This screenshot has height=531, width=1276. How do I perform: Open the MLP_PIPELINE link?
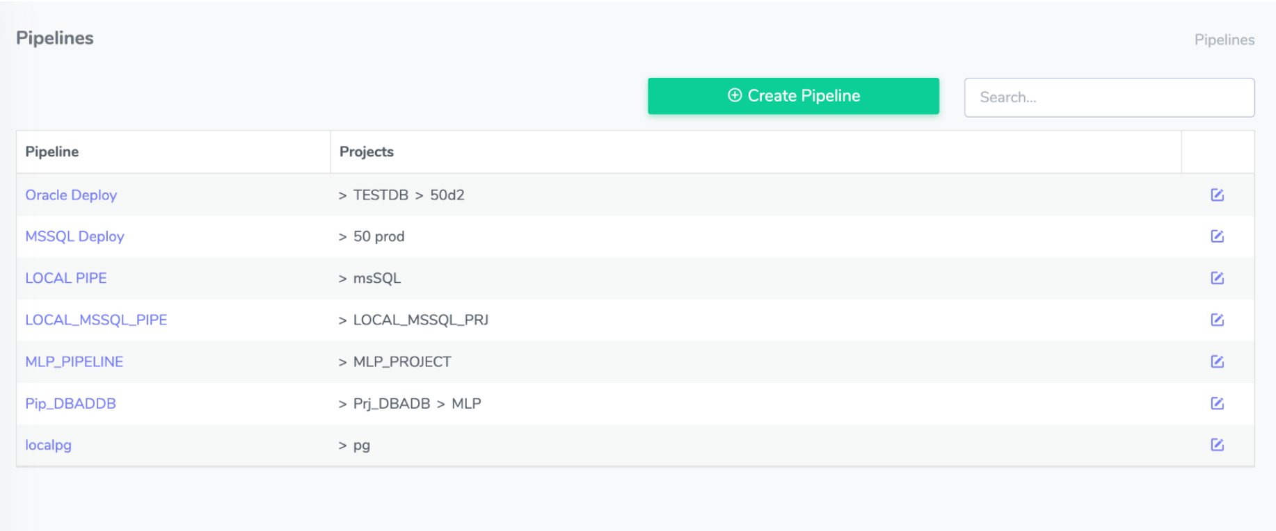coord(74,361)
